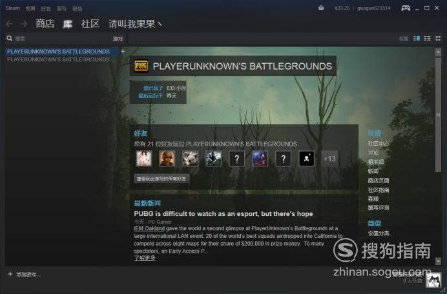Click the 833 小时 playtime text
The height and width of the screenshot is (294, 447).
[176, 88]
